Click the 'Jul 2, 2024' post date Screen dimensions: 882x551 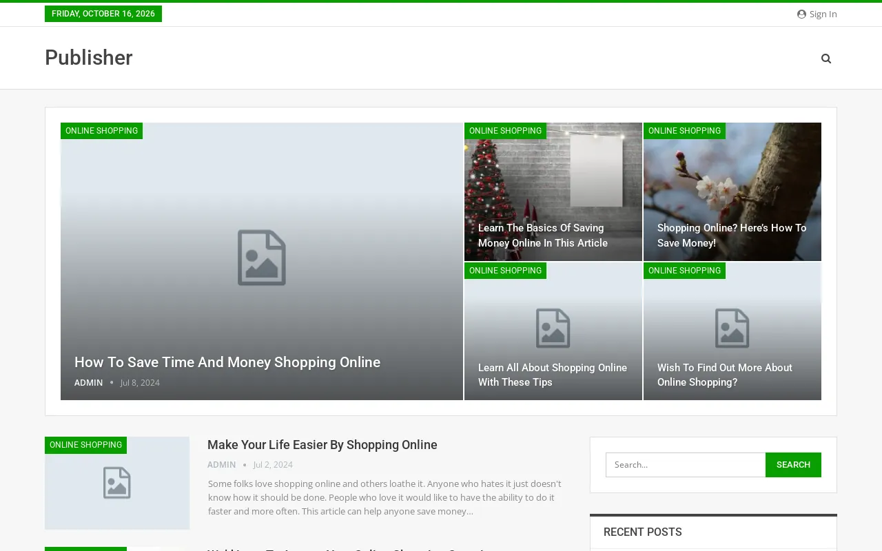click(273, 465)
